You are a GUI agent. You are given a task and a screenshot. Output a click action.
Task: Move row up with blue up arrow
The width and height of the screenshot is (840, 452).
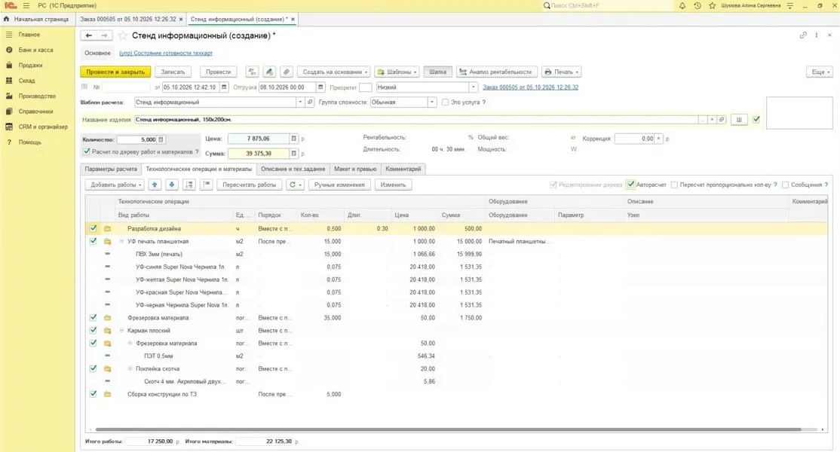155,185
